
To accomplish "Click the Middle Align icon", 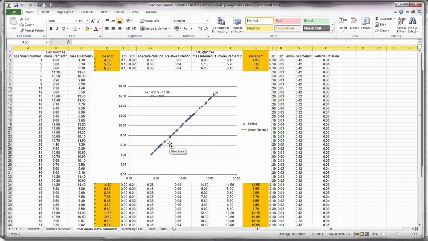I will click(113, 21).
